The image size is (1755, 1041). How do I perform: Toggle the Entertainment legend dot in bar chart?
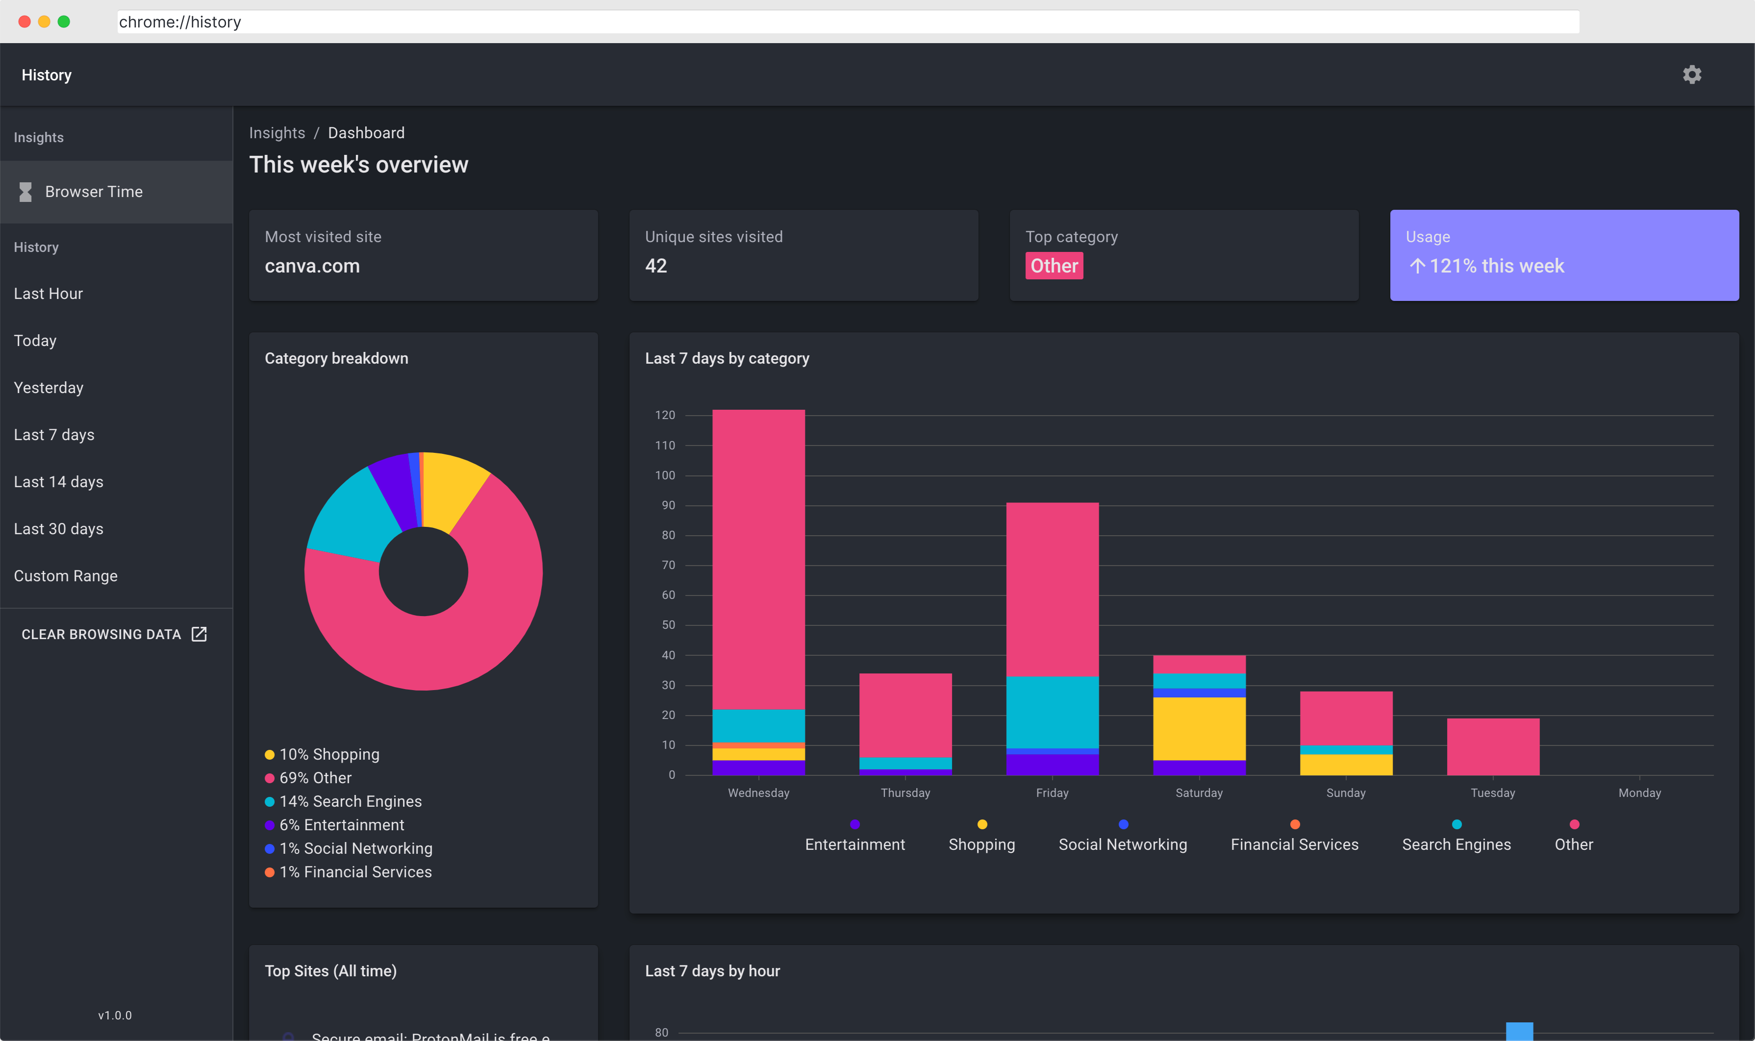pyautogui.click(x=854, y=824)
